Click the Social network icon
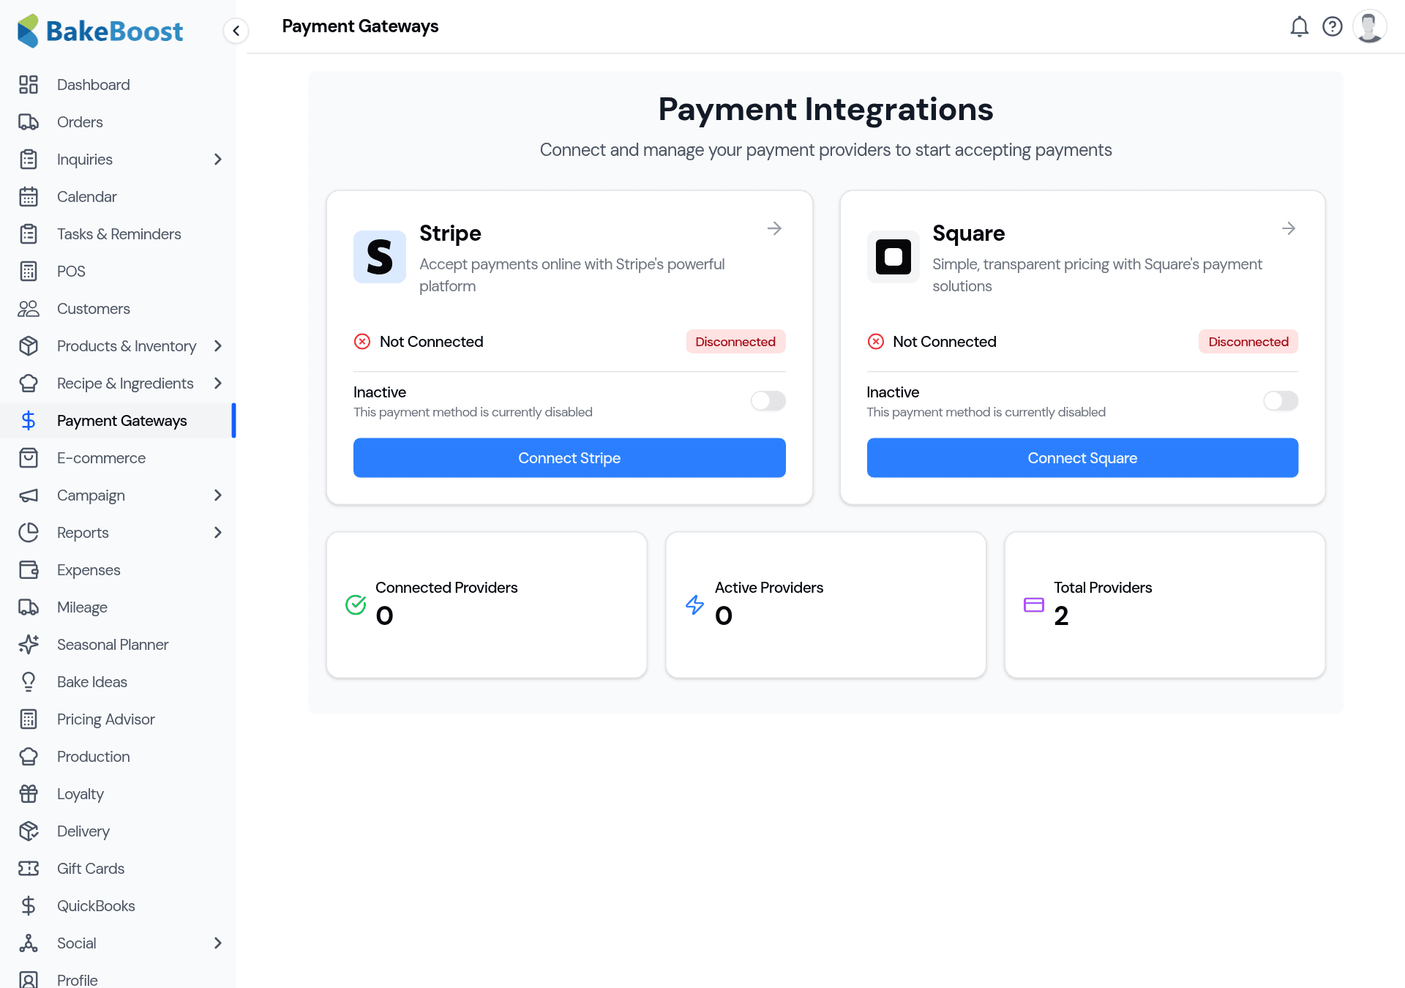 click(x=29, y=943)
